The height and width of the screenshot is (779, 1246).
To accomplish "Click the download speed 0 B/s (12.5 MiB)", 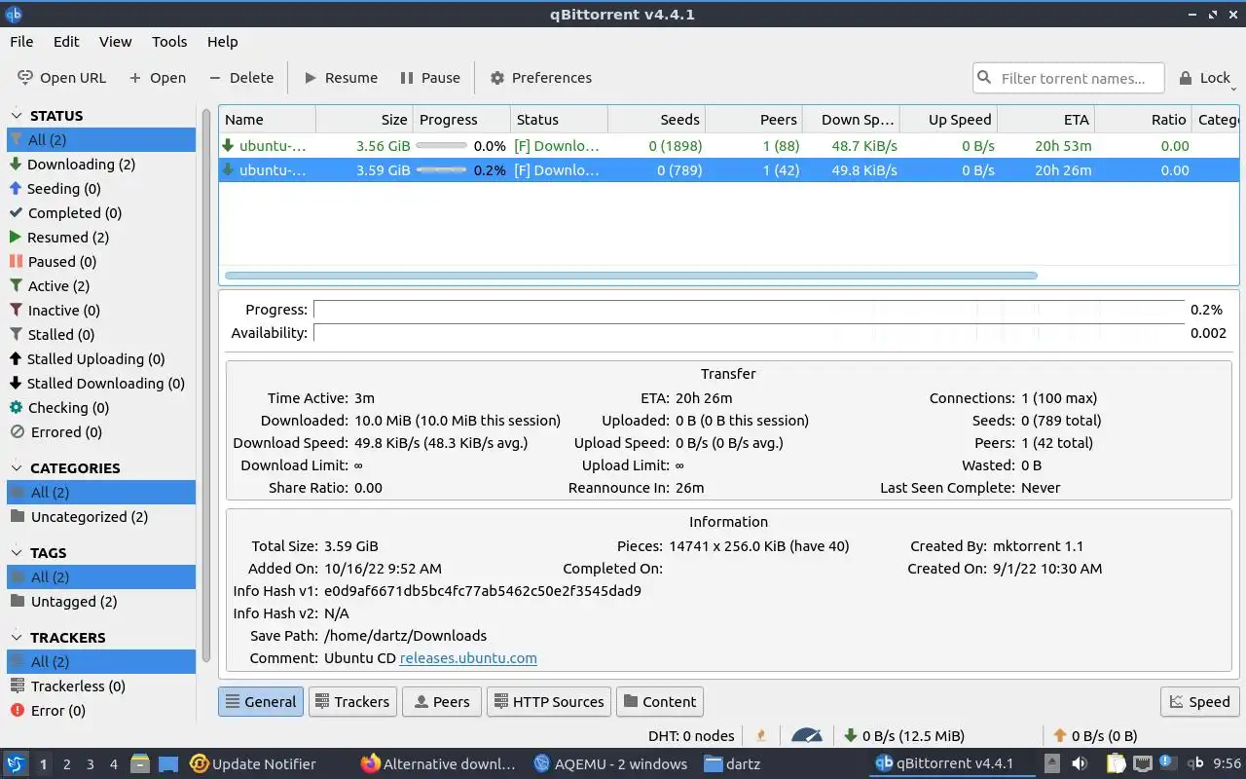I will (x=904, y=736).
